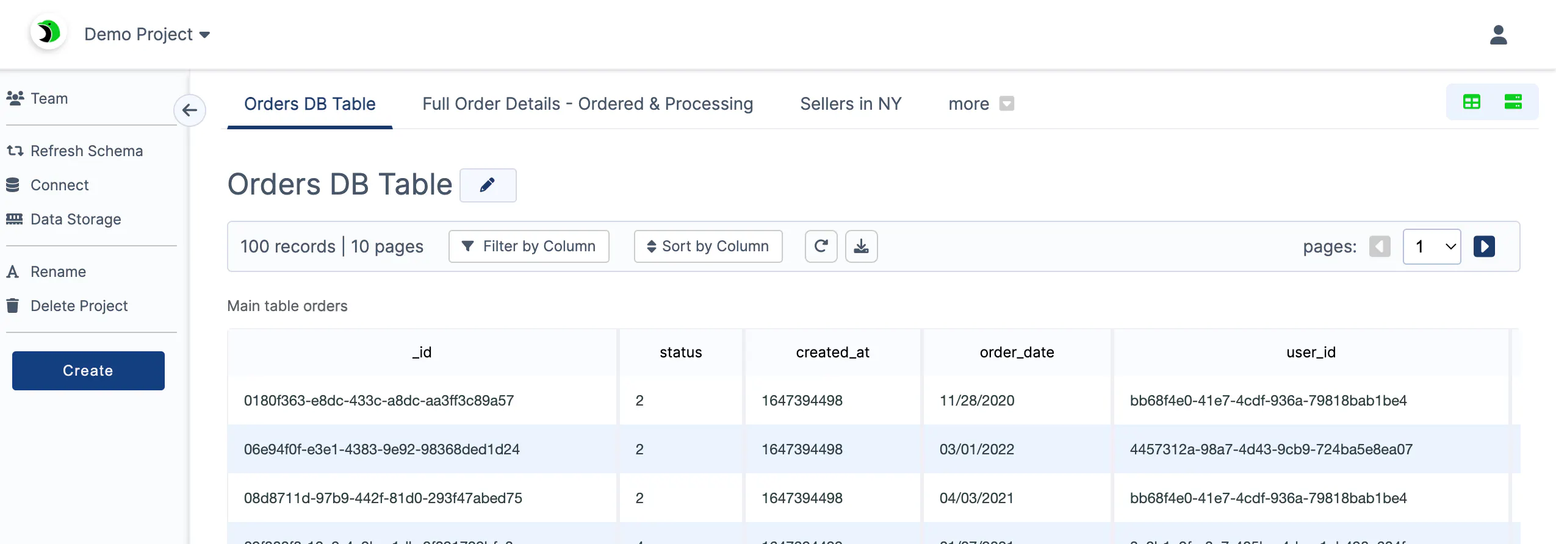This screenshot has width=1556, height=544.
Task: Switch to stacked row view icon
Action: [1513, 102]
